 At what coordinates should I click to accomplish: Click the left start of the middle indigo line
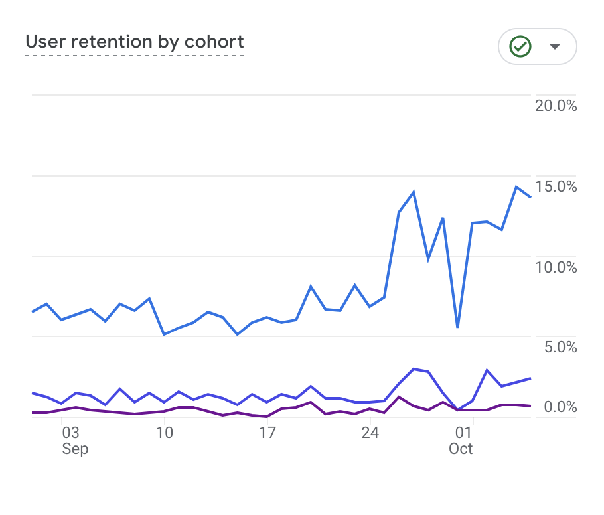point(33,393)
